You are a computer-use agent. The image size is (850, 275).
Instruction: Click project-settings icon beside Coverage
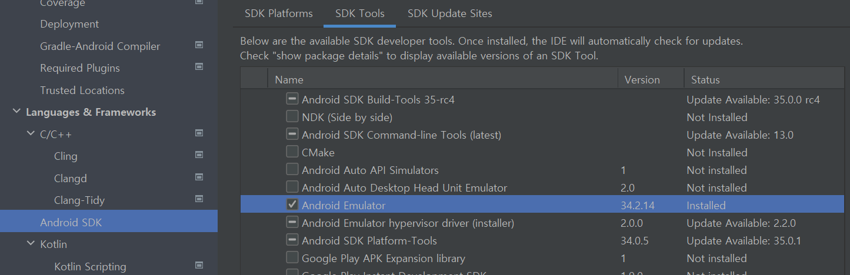[199, 3]
